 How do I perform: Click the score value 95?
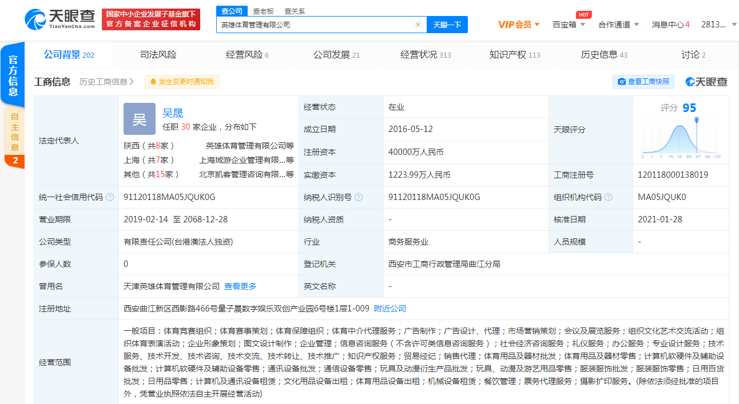point(689,108)
